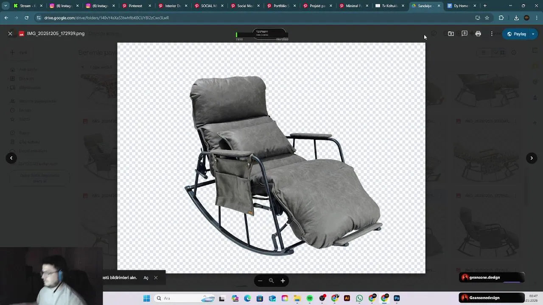The height and width of the screenshot is (305, 543).
Task: Open Microsoft Edge from the taskbar
Action: pos(247,298)
